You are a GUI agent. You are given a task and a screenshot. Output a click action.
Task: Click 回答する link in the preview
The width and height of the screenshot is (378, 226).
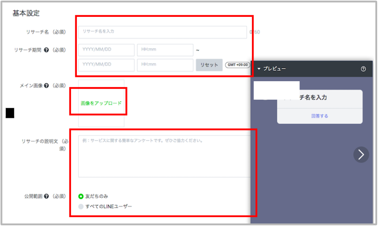[320, 116]
